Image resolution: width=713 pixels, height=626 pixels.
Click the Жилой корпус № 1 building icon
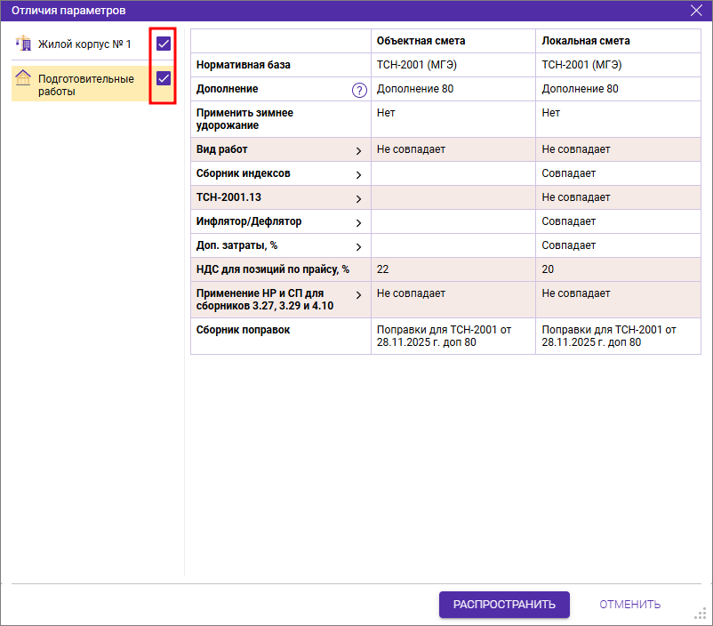[x=23, y=44]
